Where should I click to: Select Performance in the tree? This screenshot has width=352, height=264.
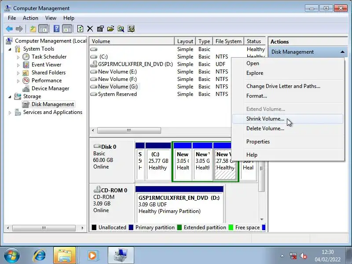pos(47,81)
